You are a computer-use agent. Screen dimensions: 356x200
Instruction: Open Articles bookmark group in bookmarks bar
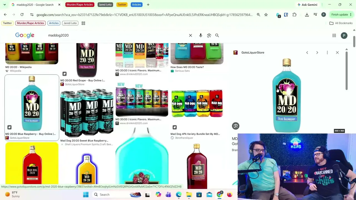54,23
